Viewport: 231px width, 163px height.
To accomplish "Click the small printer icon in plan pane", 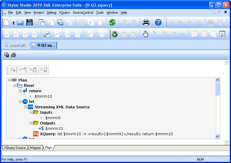I will (x=13, y=55).
